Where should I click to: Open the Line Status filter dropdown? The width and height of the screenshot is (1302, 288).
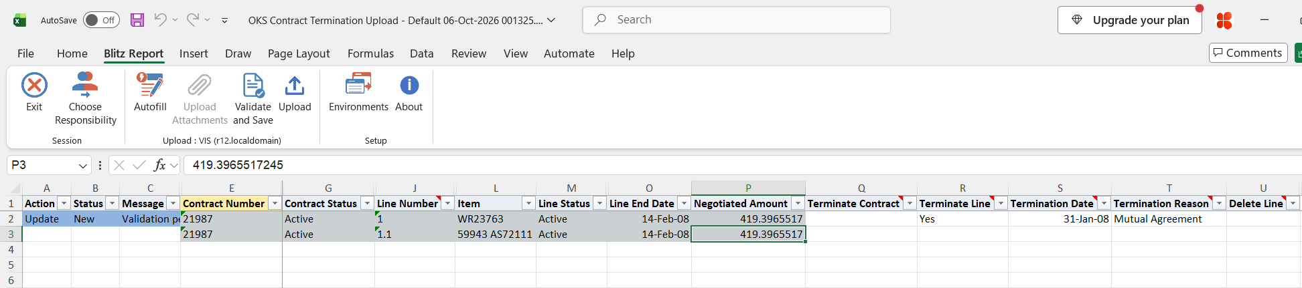(600, 203)
